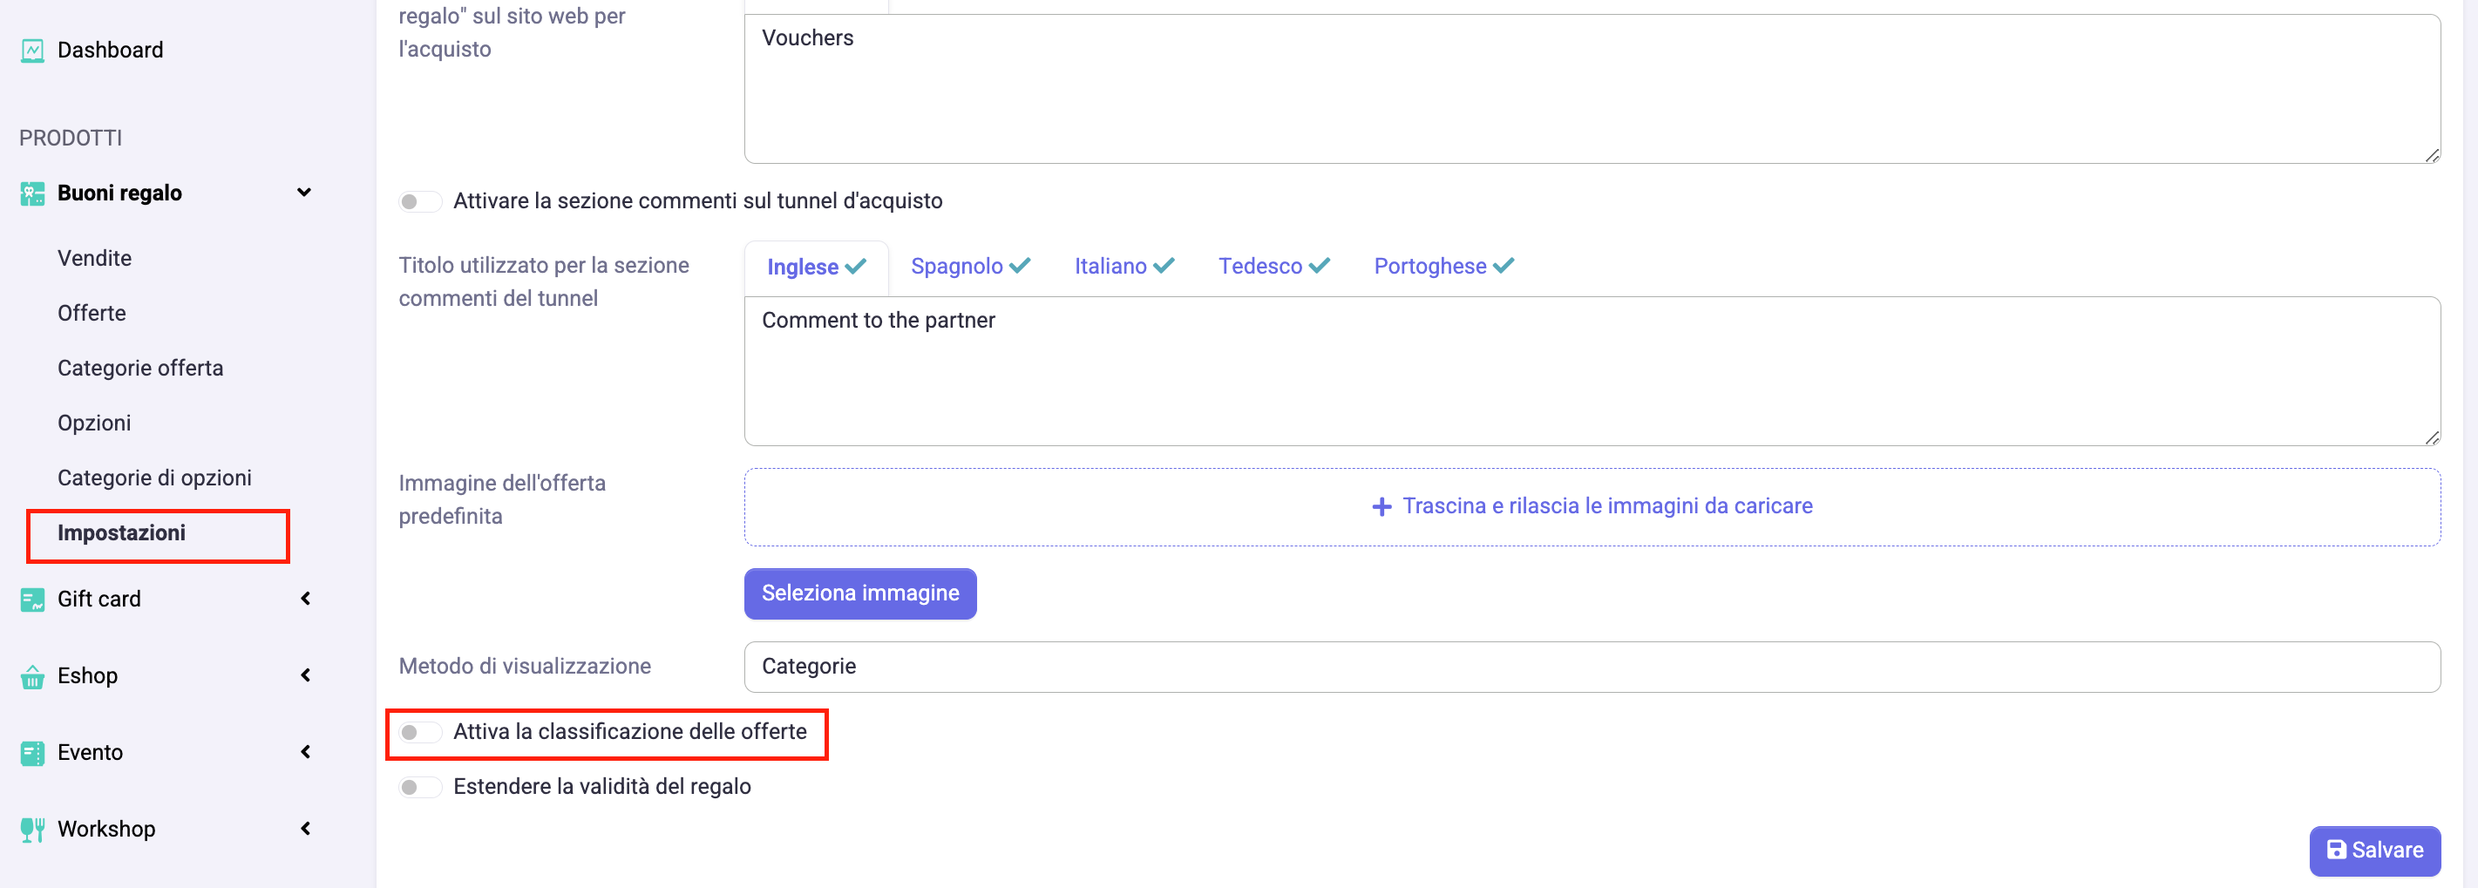Image resolution: width=2478 pixels, height=888 pixels.
Task: Open Impostazioni in the sidebar
Action: (x=121, y=533)
